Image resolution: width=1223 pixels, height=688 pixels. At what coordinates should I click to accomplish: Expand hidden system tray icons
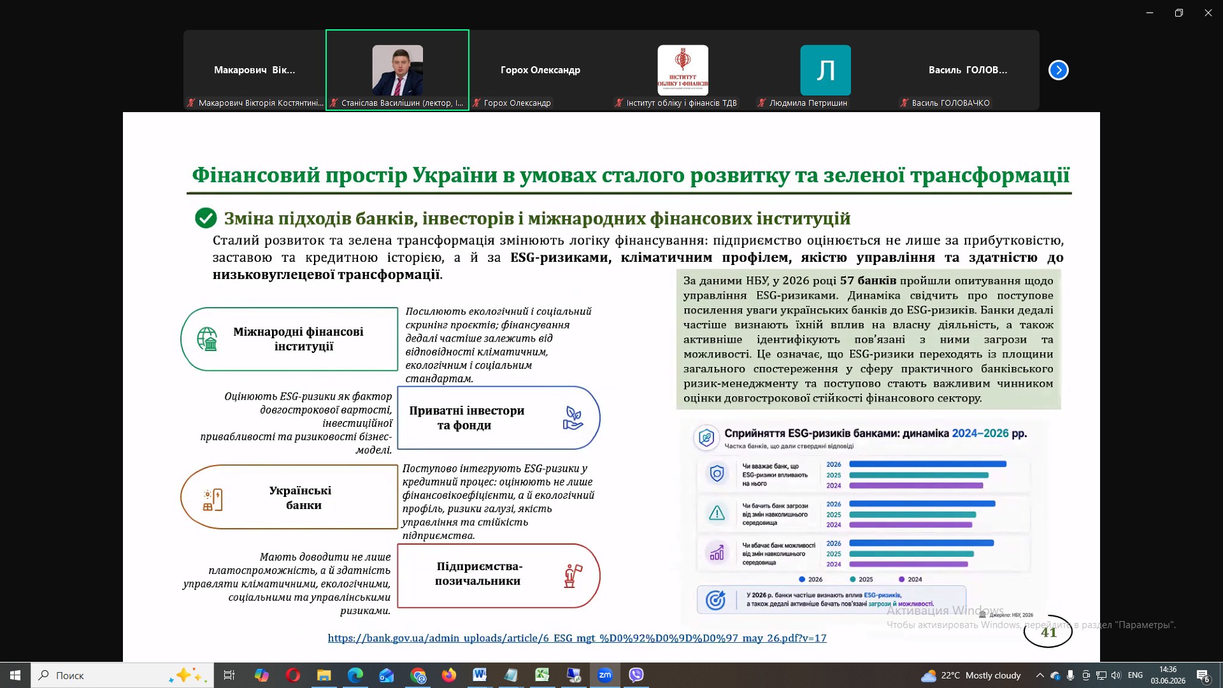pos(1040,675)
